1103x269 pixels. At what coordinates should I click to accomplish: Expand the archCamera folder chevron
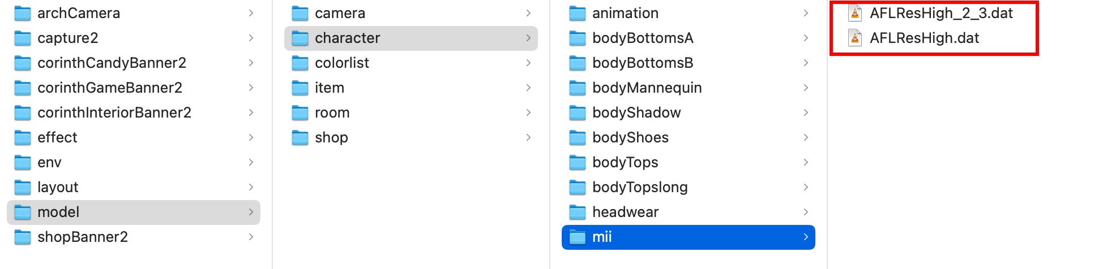pos(251,13)
